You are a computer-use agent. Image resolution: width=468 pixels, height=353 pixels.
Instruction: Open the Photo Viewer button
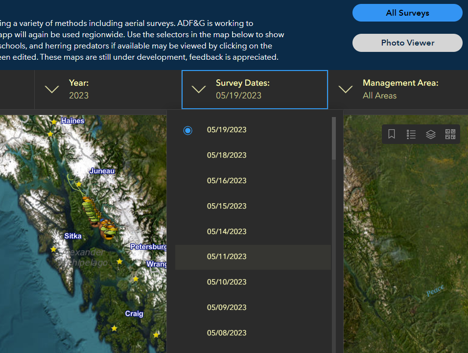(x=407, y=43)
